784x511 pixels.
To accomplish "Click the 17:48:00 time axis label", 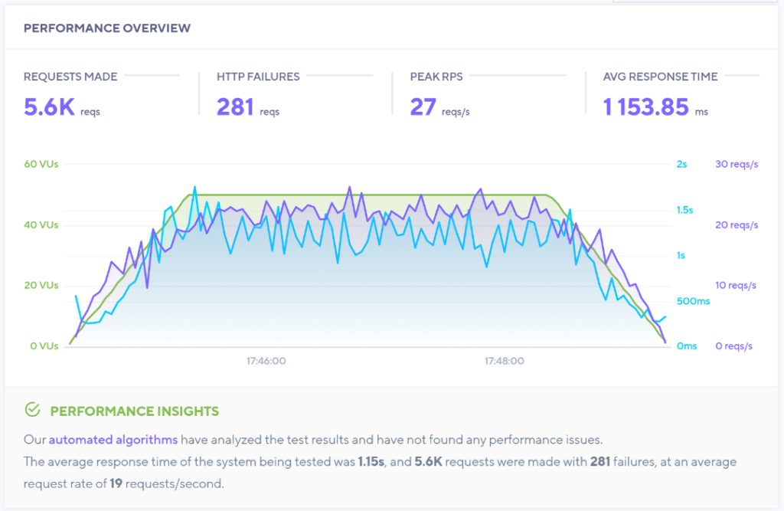I will tap(503, 361).
